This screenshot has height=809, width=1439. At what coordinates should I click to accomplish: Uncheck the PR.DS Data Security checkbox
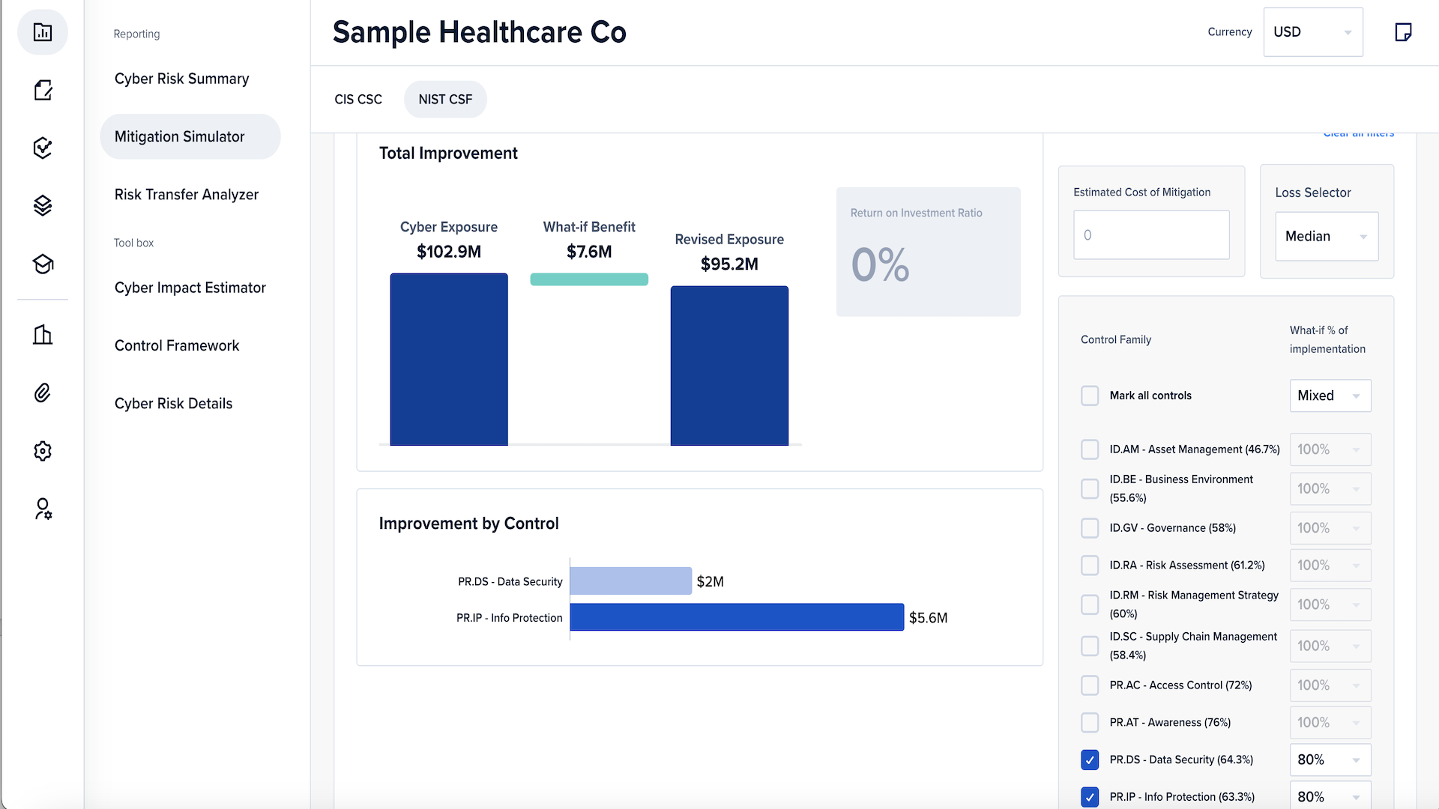coord(1090,760)
